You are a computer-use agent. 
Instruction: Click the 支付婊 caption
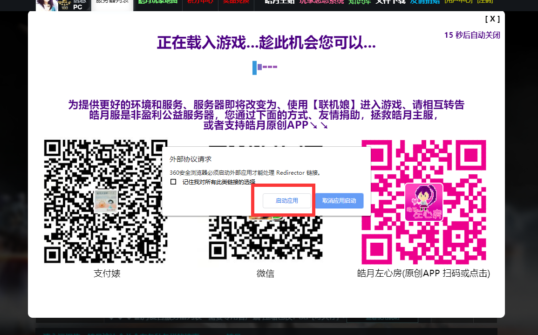[x=107, y=273]
